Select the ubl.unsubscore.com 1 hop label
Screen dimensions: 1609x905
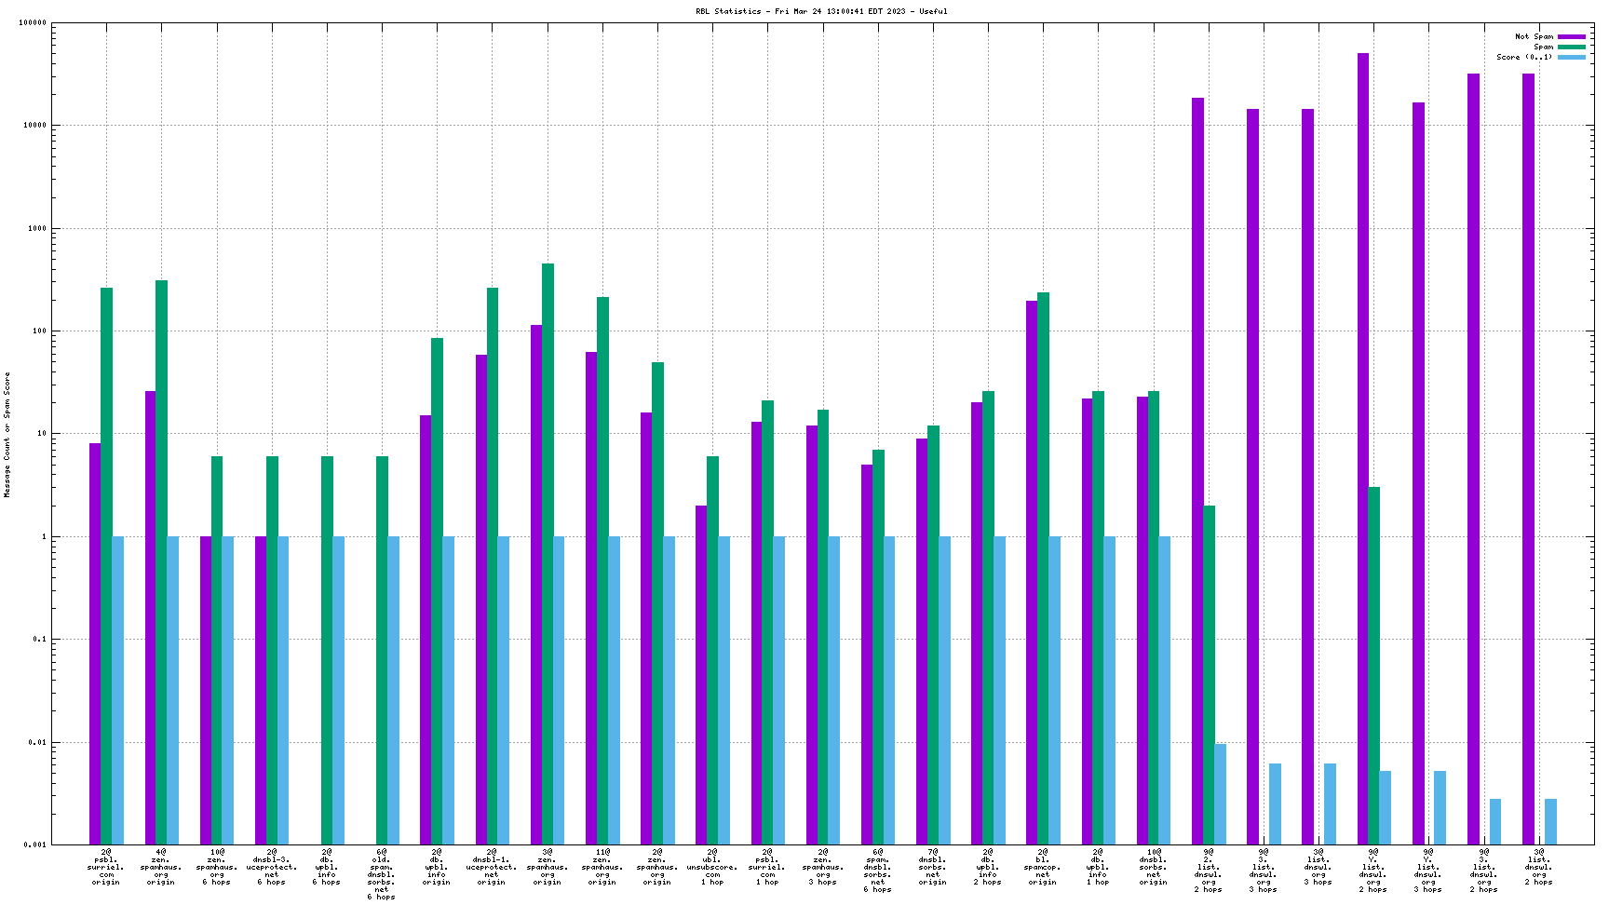pyautogui.click(x=712, y=867)
